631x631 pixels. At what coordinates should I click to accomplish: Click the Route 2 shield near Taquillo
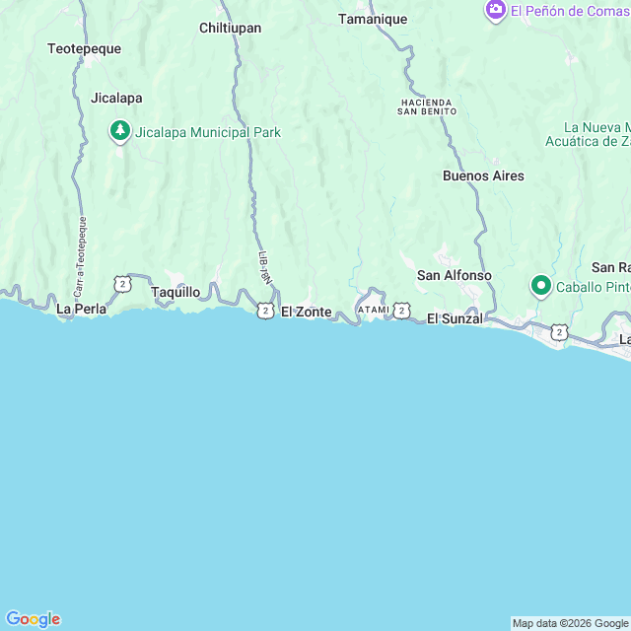point(122,285)
